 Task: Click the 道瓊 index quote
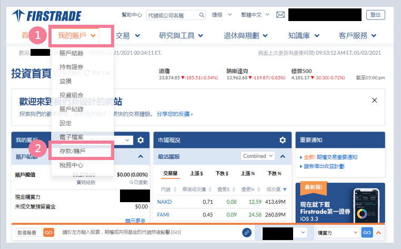tap(188, 74)
